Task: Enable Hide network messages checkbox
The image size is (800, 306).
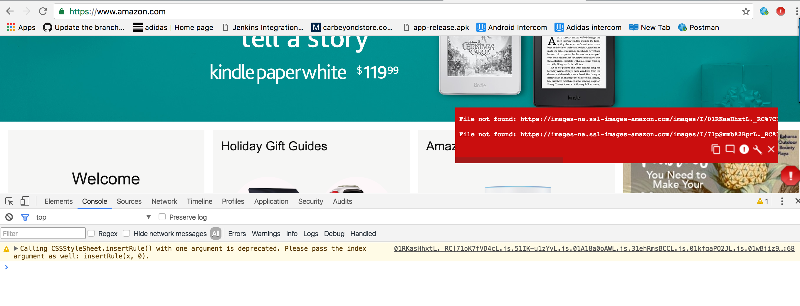Action: click(x=126, y=233)
